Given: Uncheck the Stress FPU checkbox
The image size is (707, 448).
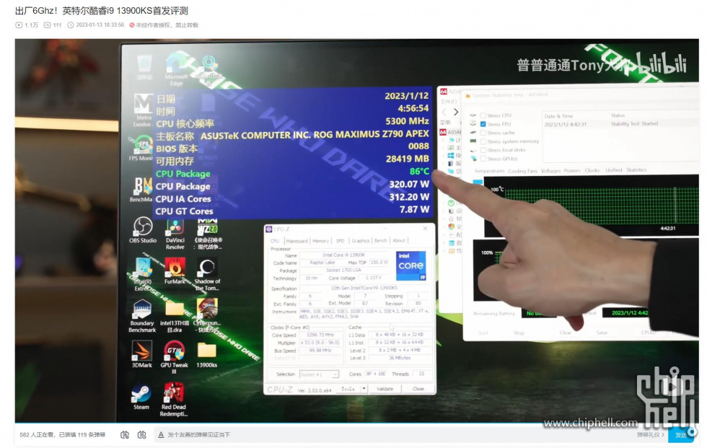Looking at the screenshot, I should 483,124.
